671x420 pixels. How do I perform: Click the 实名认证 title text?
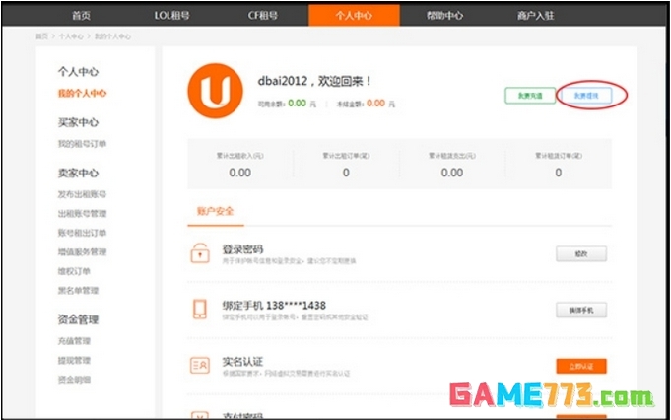coord(242,362)
